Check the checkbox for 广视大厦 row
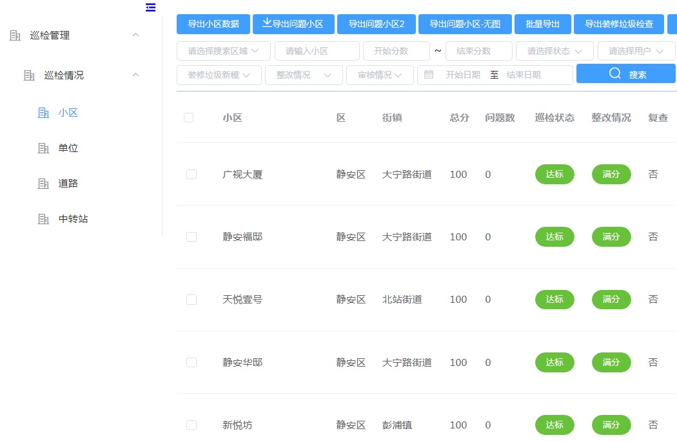This screenshot has width=677, height=442. (x=191, y=174)
